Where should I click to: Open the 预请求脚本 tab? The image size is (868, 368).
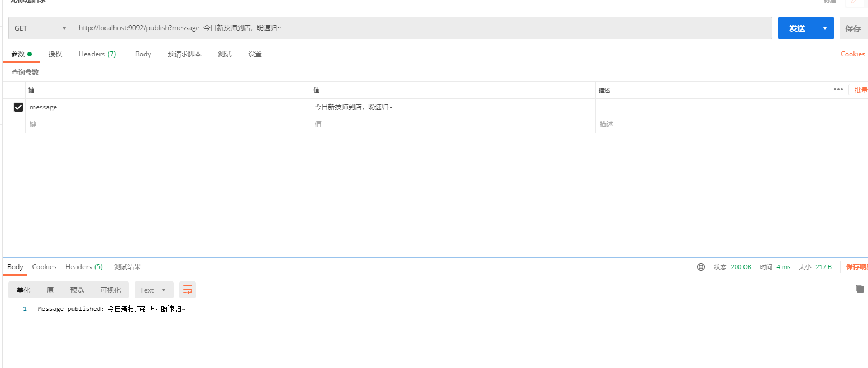[184, 54]
